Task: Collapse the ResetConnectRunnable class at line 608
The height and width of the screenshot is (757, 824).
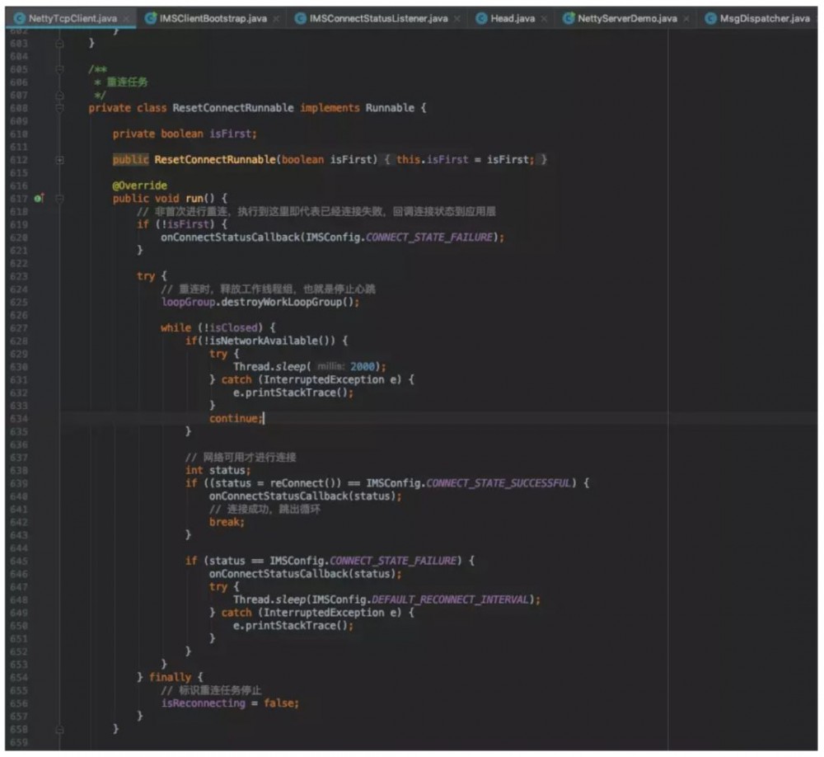Action: pyautogui.click(x=59, y=108)
